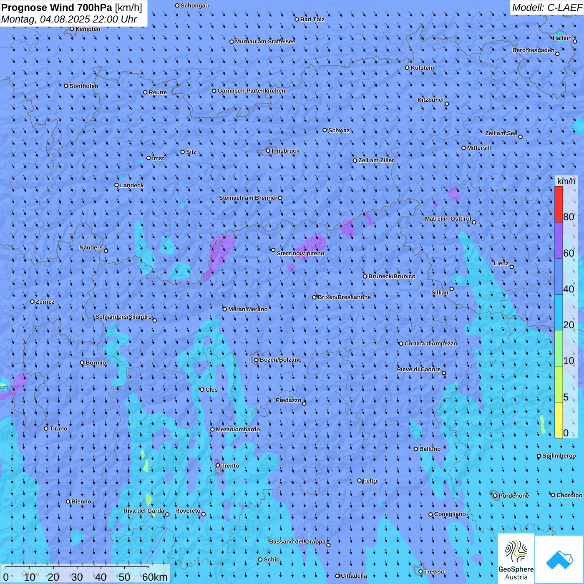
Task: Click the Schwaz town label
Action: [x=339, y=130]
